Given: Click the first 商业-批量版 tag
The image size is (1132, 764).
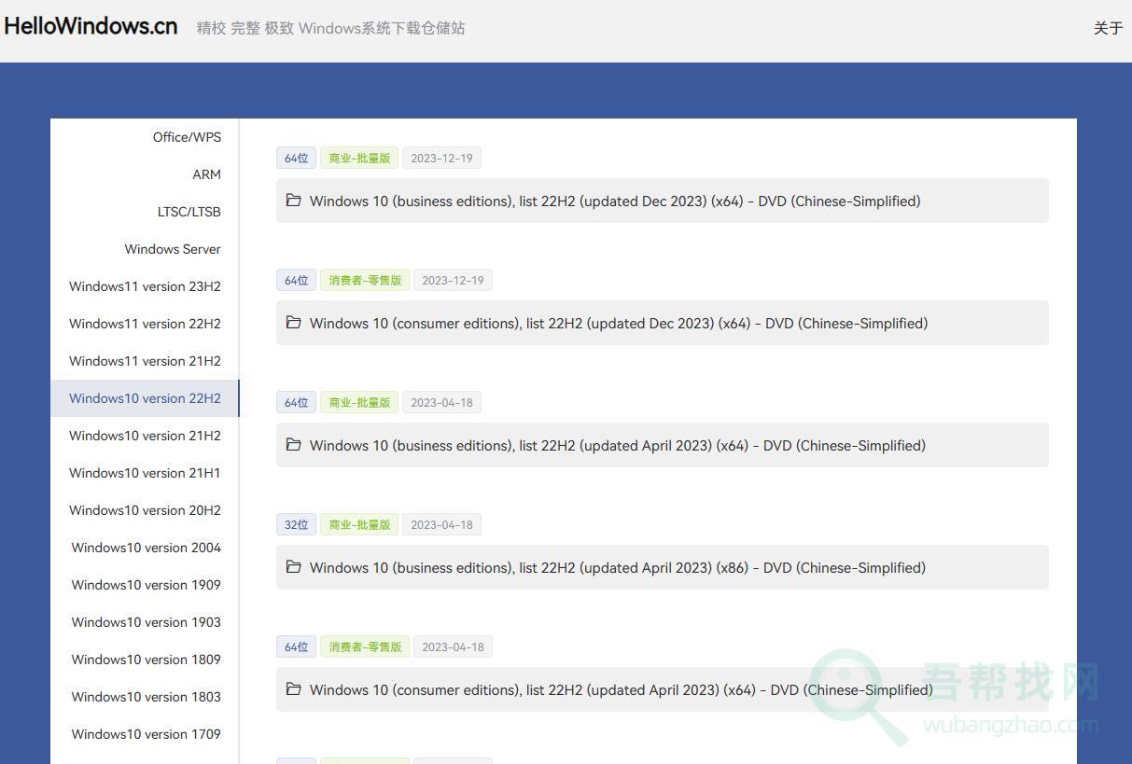Looking at the screenshot, I should click(359, 158).
